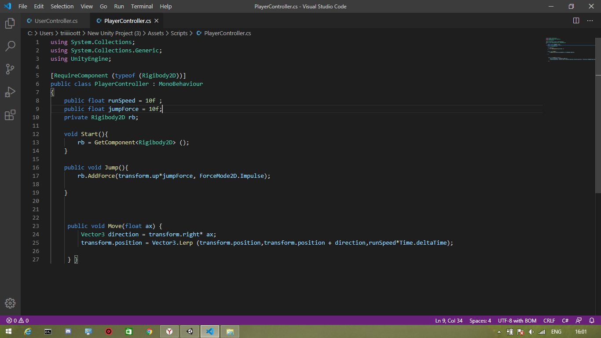Open the Extensions view

(x=10, y=115)
